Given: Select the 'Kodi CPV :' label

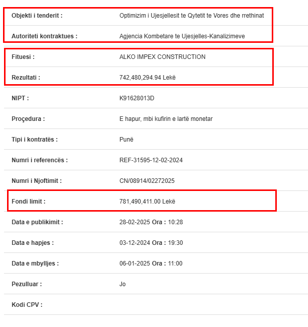Looking at the screenshot, I should pos(27,305).
